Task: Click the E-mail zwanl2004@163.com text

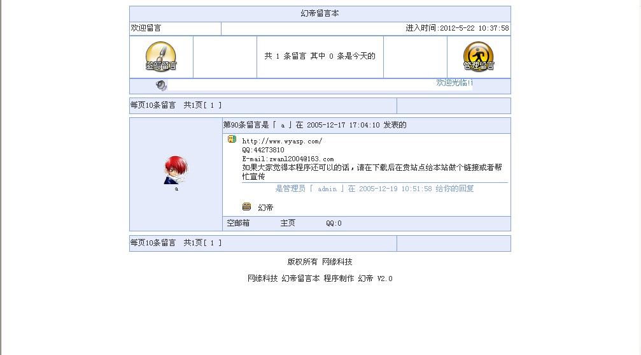Action: 288,159
